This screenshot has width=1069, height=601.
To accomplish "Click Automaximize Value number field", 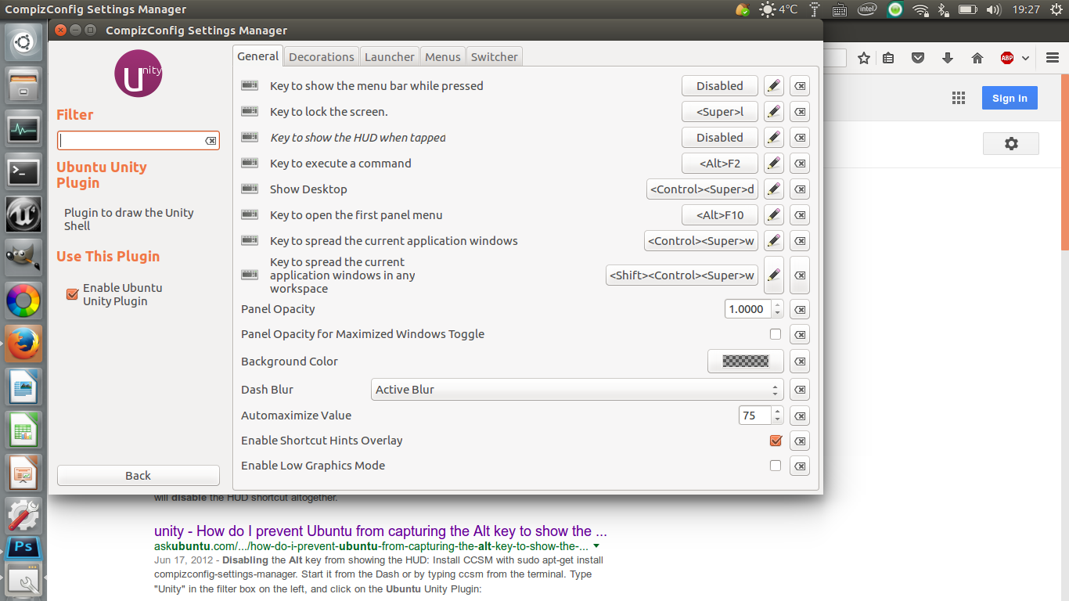I will [754, 416].
